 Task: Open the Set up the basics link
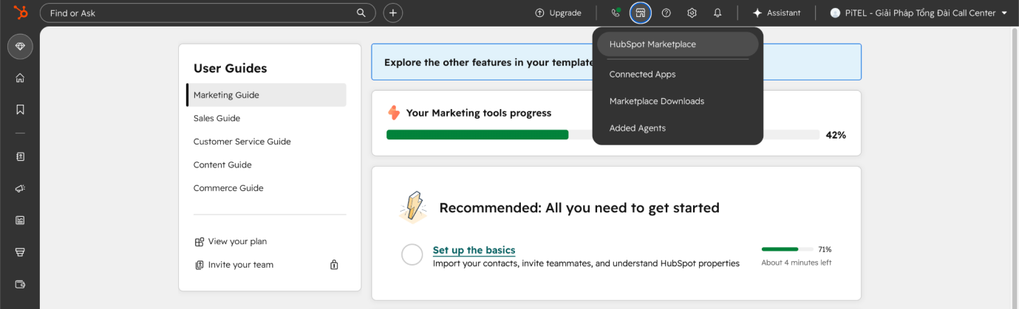coord(474,250)
